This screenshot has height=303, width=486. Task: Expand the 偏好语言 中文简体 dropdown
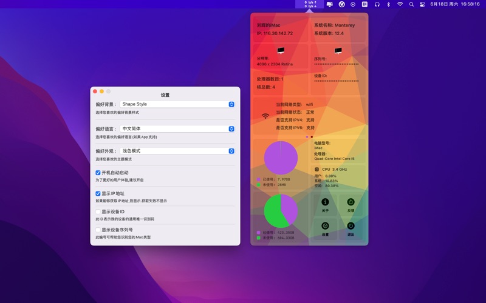coord(177,129)
